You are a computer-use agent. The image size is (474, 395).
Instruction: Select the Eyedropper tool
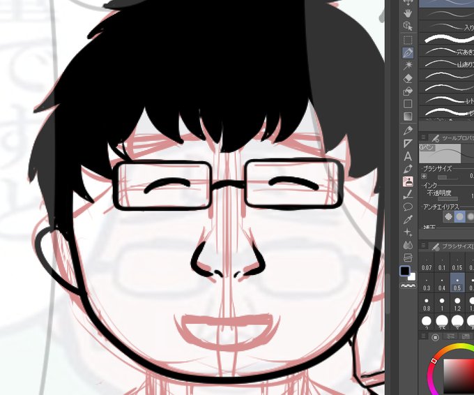click(408, 220)
